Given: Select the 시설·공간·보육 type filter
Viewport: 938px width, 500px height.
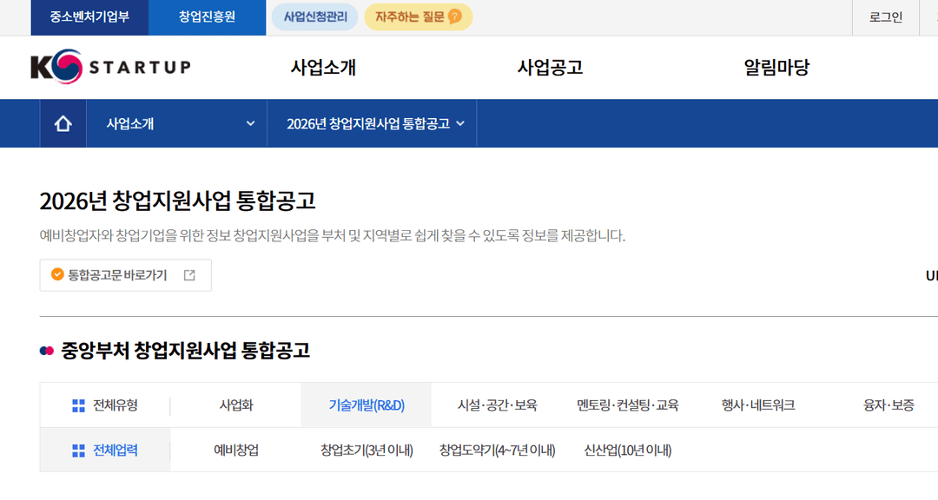Looking at the screenshot, I should click(x=497, y=405).
